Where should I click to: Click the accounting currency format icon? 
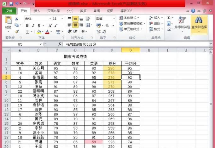98,26
